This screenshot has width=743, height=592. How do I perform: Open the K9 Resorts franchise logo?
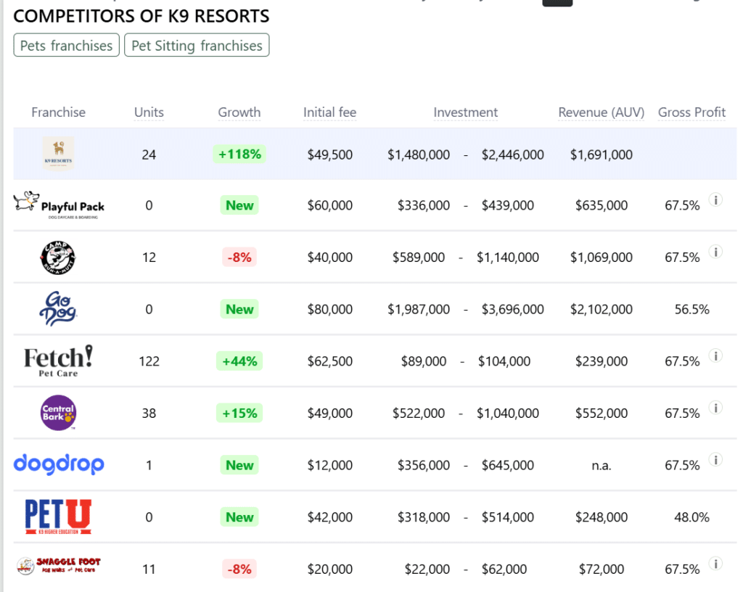click(x=58, y=154)
